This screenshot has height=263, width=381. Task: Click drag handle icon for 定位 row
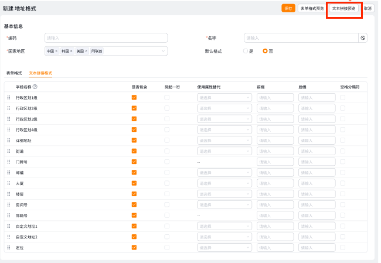pyautogui.click(x=9, y=248)
